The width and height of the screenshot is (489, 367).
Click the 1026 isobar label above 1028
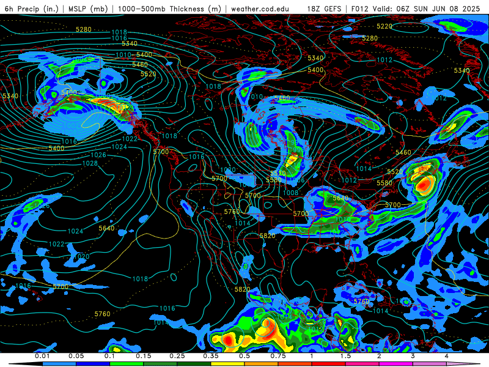click(98, 155)
